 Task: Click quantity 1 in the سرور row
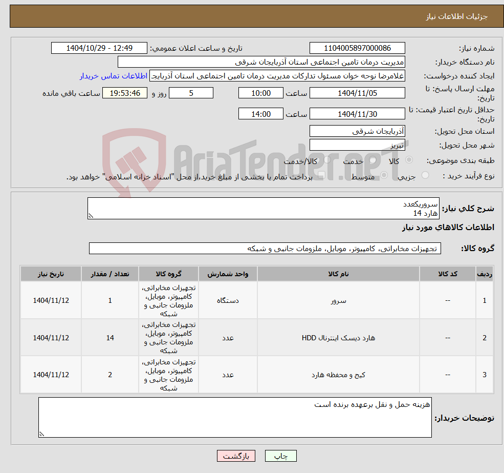pos(110,301)
